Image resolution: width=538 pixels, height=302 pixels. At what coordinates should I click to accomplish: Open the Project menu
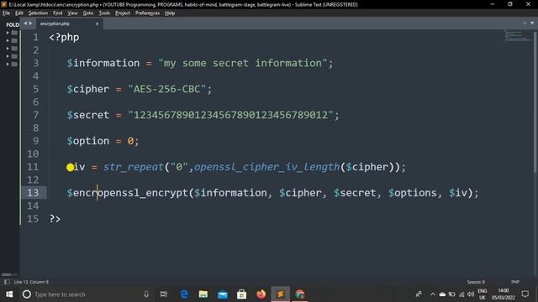coord(123,13)
